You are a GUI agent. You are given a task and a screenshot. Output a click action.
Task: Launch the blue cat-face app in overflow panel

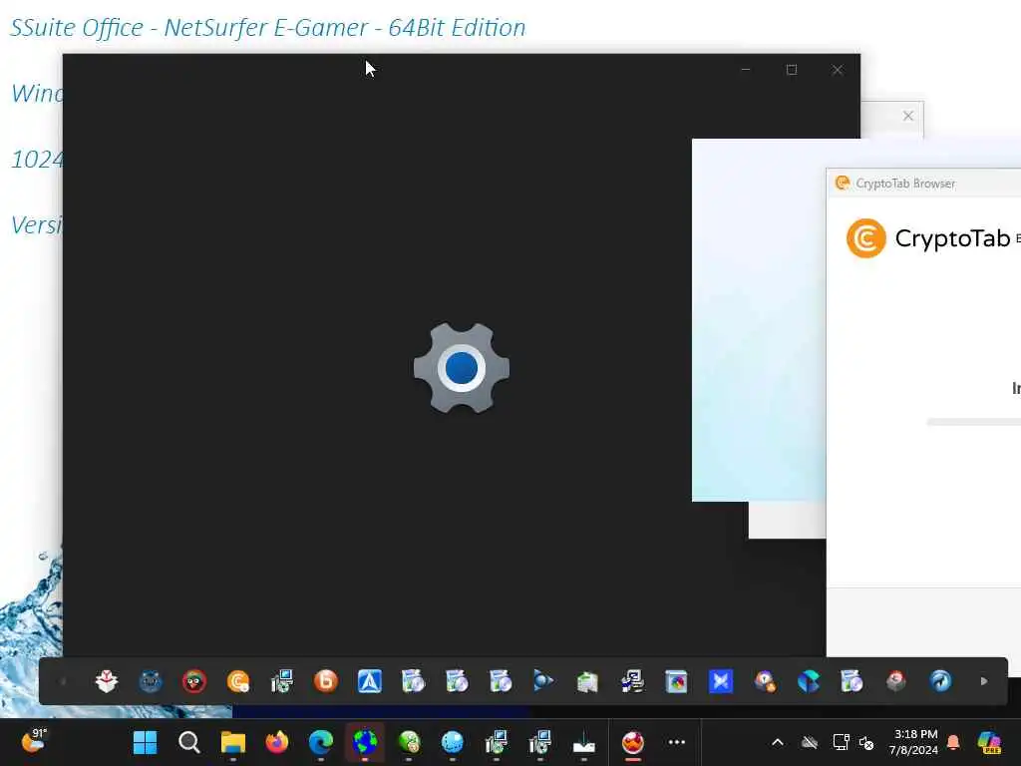[x=151, y=681]
